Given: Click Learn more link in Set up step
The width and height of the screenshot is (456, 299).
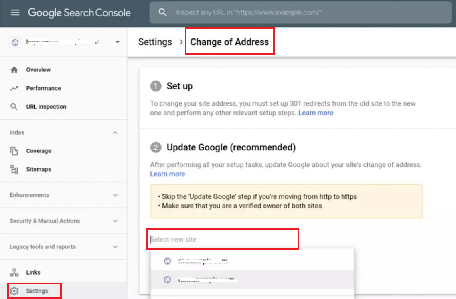Looking at the screenshot, I should tap(316, 113).
